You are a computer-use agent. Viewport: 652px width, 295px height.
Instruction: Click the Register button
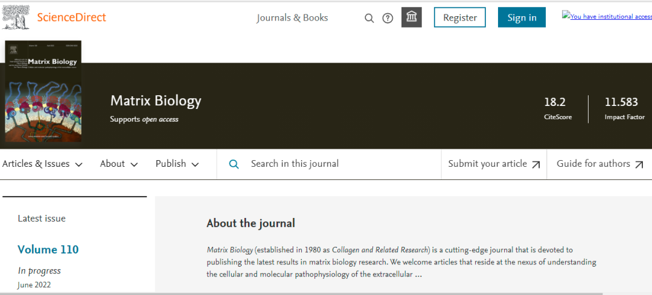pyautogui.click(x=460, y=17)
